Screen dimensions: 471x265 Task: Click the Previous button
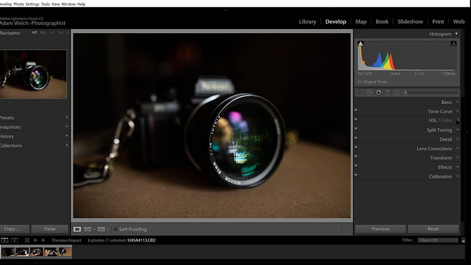point(380,229)
